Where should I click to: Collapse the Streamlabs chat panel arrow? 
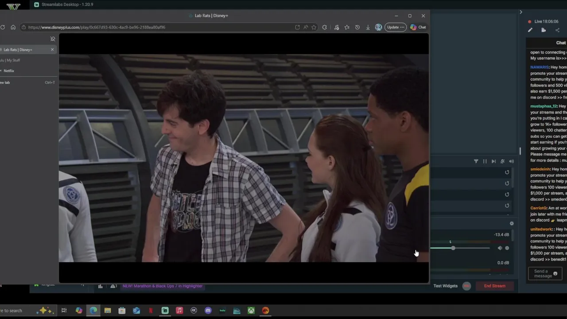(521, 12)
